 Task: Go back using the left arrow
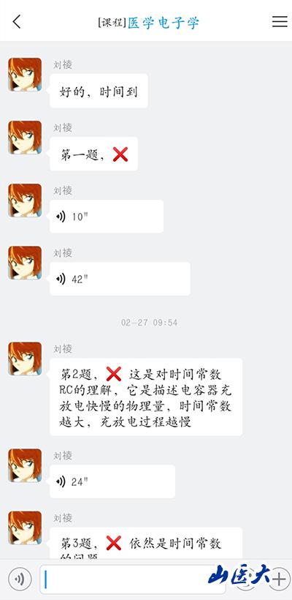16,22
